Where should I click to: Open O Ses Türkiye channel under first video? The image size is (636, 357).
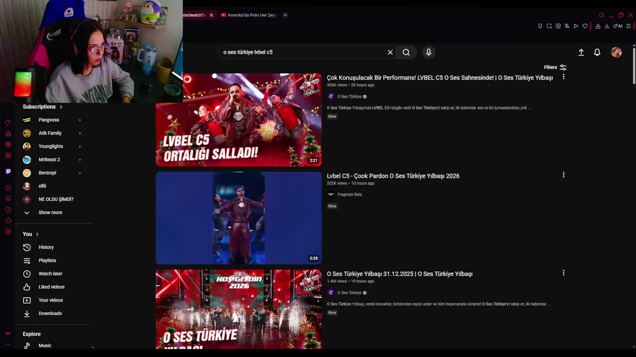[x=349, y=97]
